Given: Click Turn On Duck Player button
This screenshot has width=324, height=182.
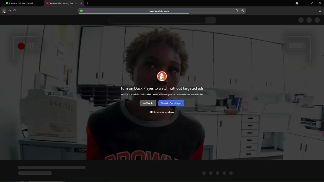Looking at the screenshot, I should pos(171,103).
